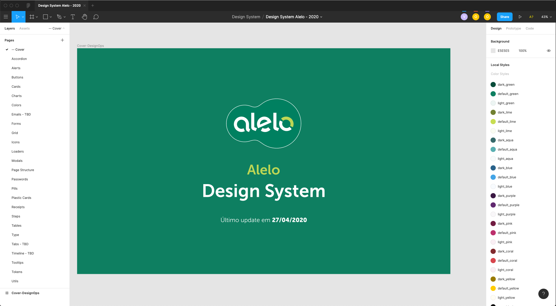Open the help question mark button

click(544, 294)
